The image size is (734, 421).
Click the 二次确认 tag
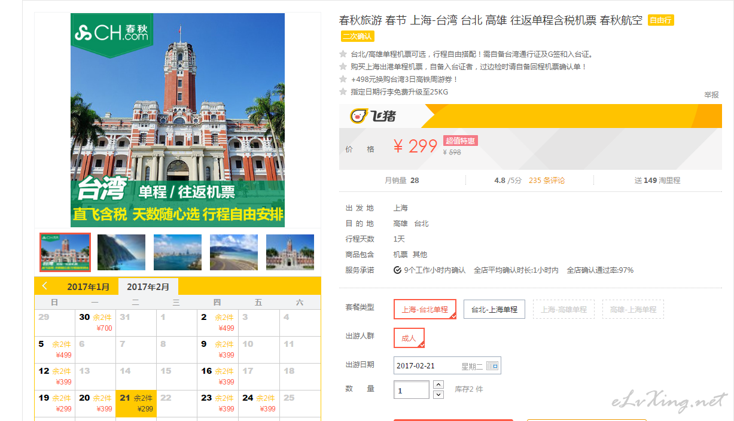357,36
